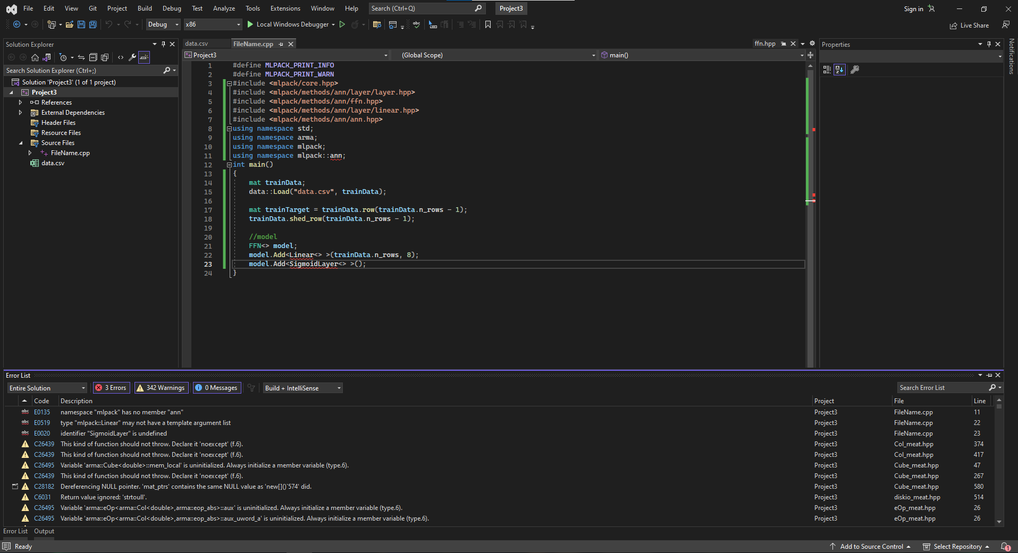Click the Open File folder icon
The width and height of the screenshot is (1018, 553).
pyautogui.click(x=70, y=24)
